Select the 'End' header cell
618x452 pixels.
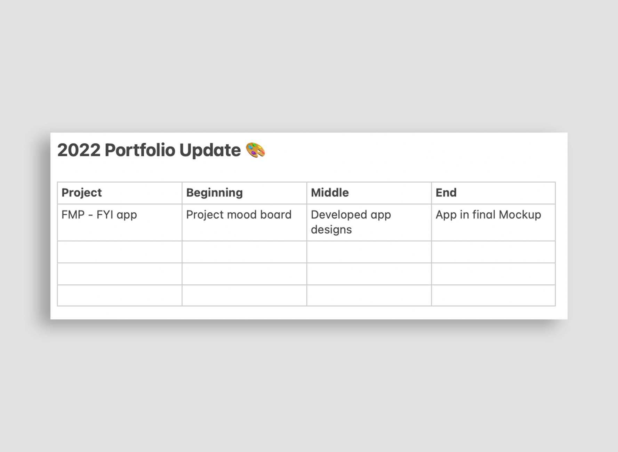pyautogui.click(x=493, y=193)
